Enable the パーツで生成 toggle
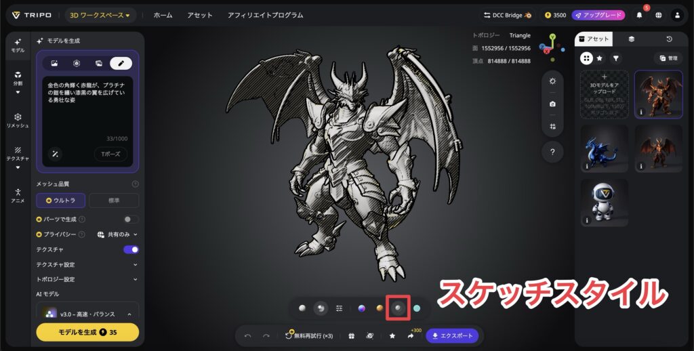 [x=131, y=219]
